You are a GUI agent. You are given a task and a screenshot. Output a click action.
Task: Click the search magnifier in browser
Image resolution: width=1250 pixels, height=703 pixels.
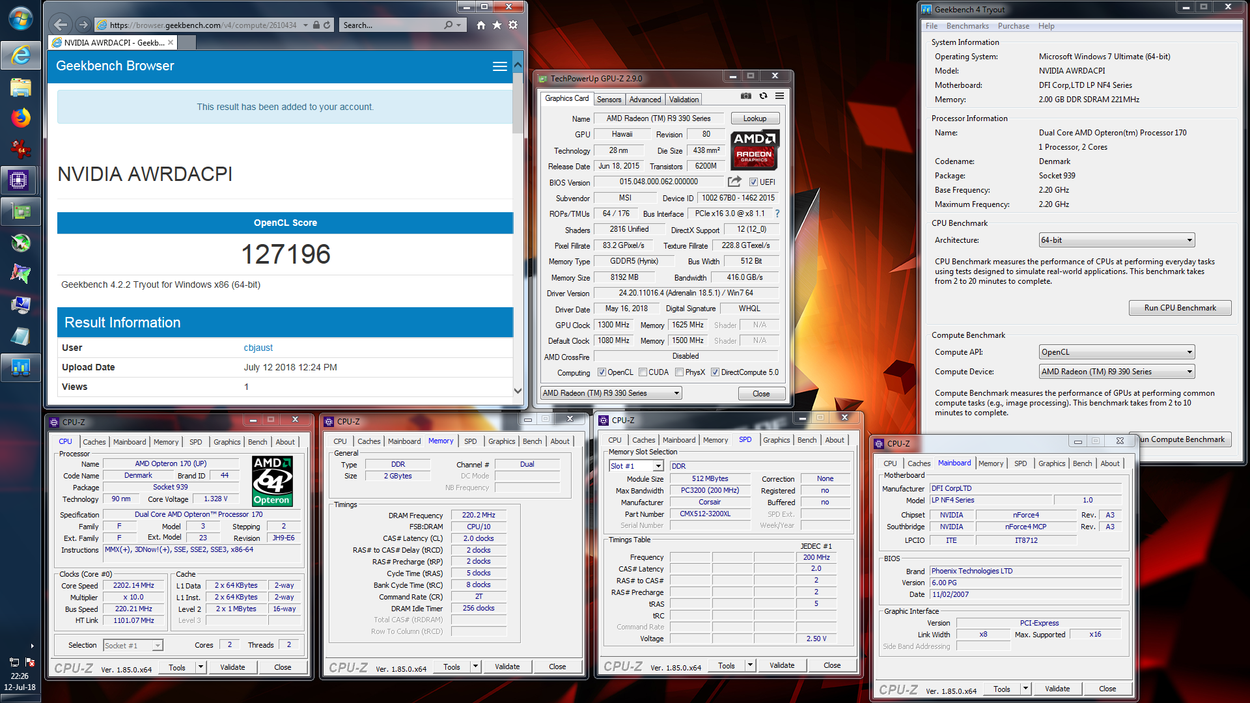pos(448,25)
